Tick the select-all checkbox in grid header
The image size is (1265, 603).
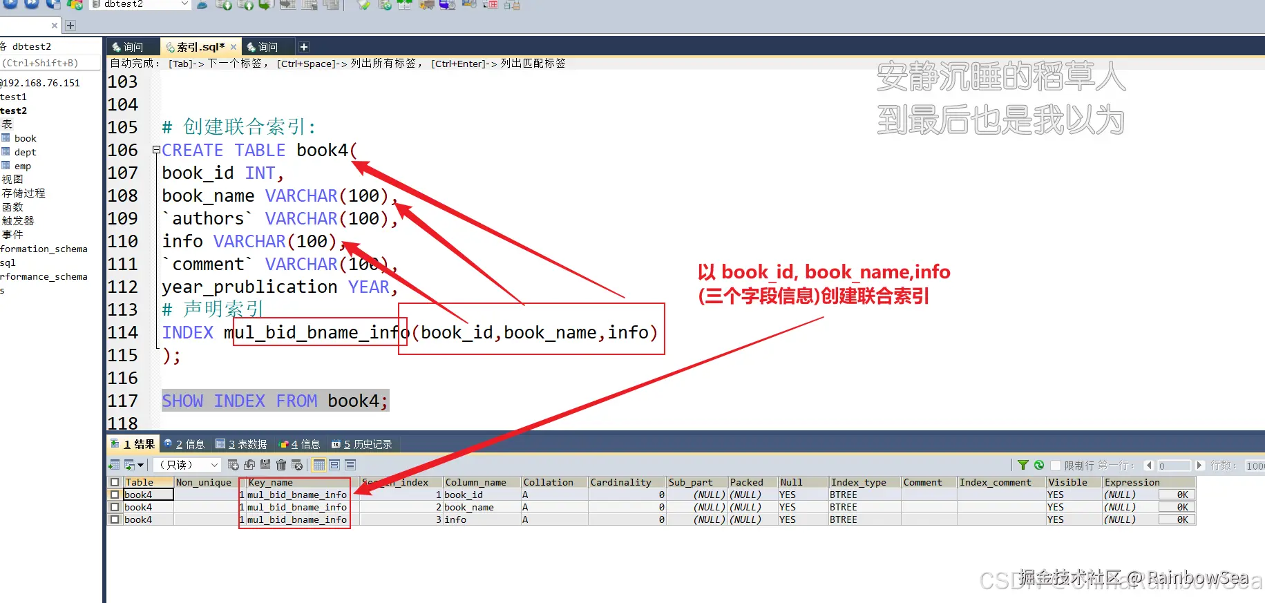click(x=115, y=482)
